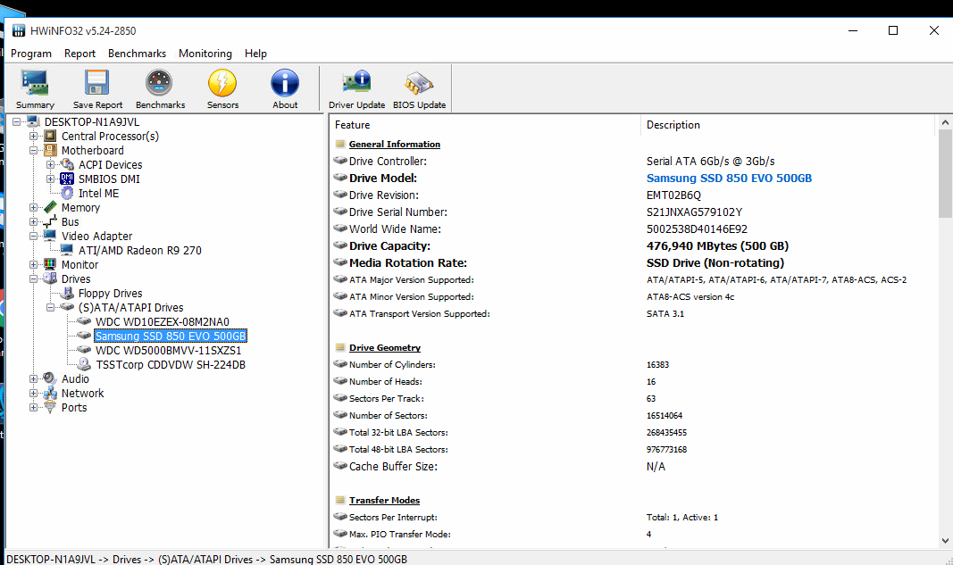The image size is (953, 565).
Task: Click the Drive Serial Number row
Action: click(632, 212)
